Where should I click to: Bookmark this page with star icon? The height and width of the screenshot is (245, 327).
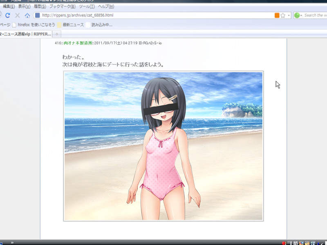tap(283, 16)
